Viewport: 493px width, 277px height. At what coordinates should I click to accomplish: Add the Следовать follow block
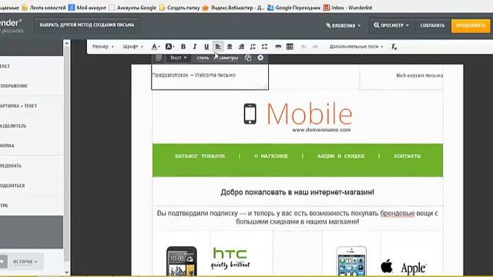pos(32,165)
